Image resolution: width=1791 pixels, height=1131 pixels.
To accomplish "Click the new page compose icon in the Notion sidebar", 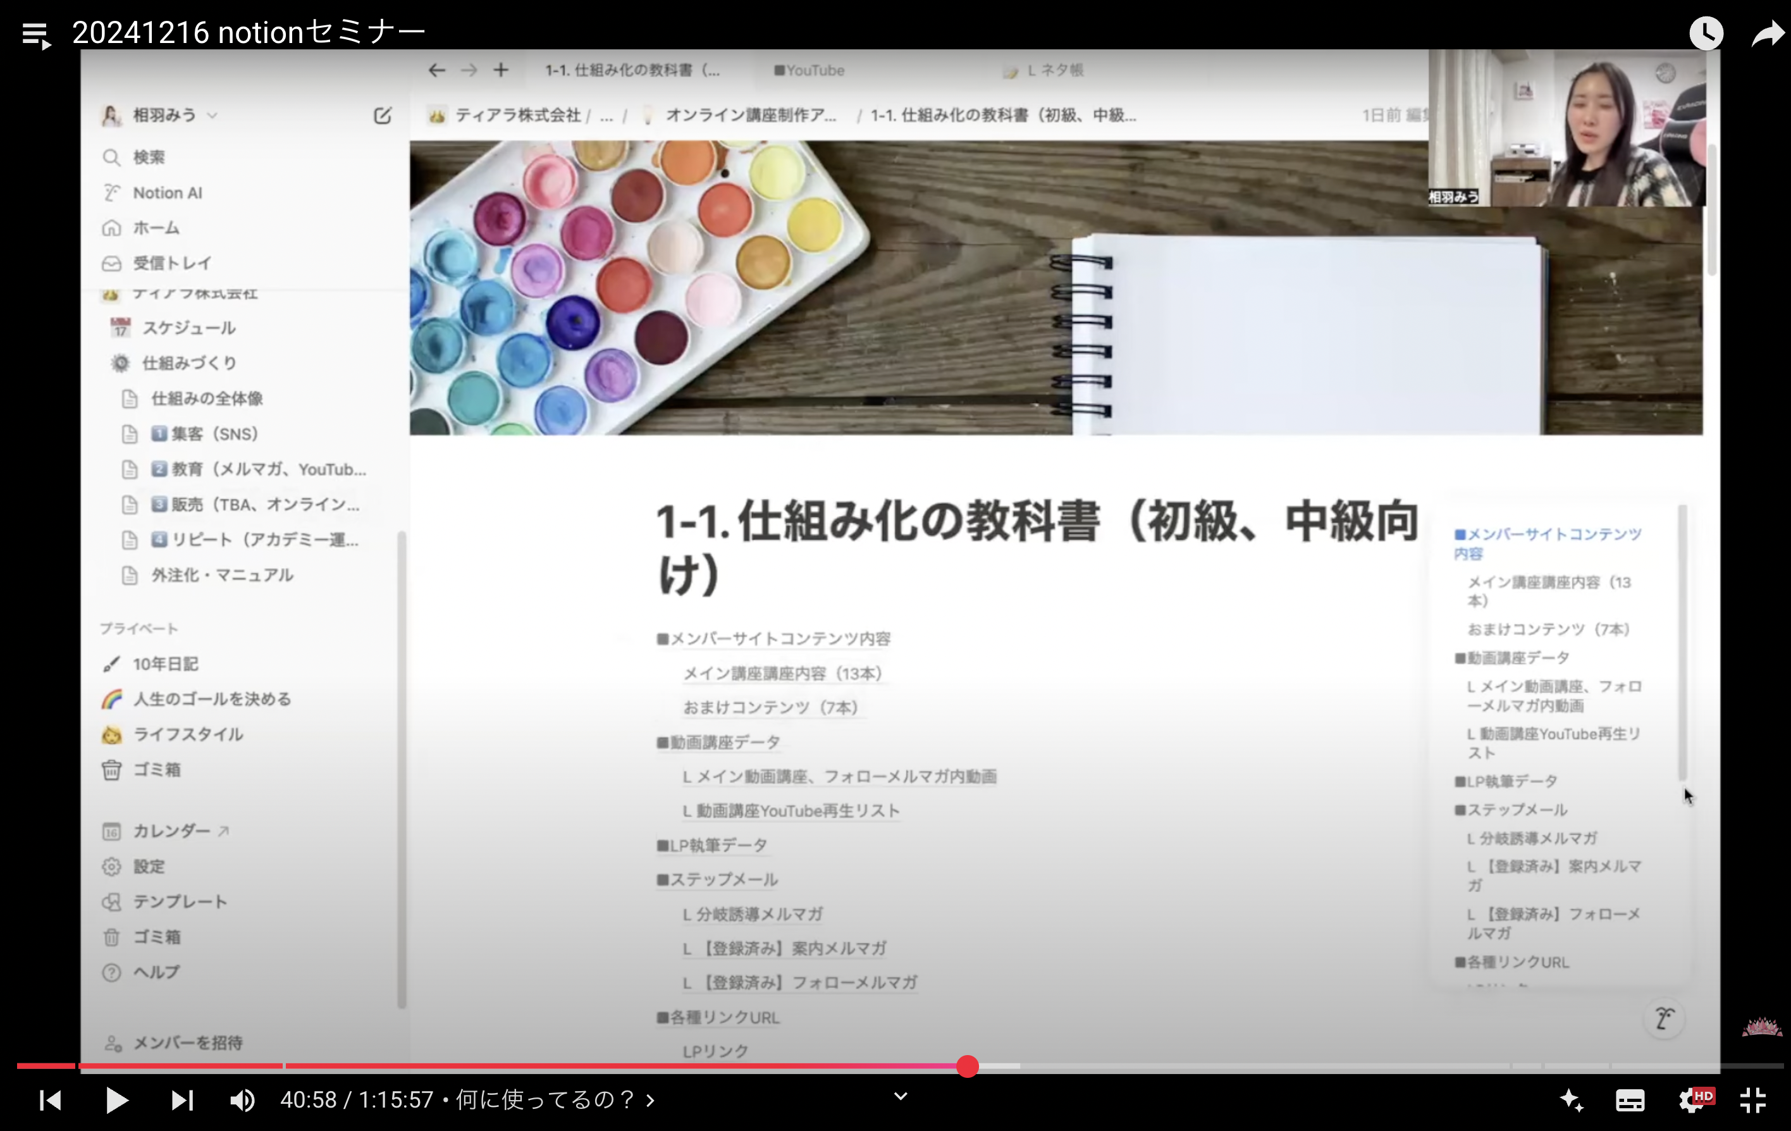I will tap(383, 115).
